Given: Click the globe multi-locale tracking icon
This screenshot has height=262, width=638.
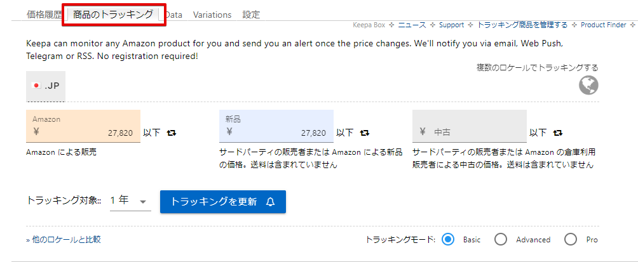Looking at the screenshot, I should click(588, 85).
